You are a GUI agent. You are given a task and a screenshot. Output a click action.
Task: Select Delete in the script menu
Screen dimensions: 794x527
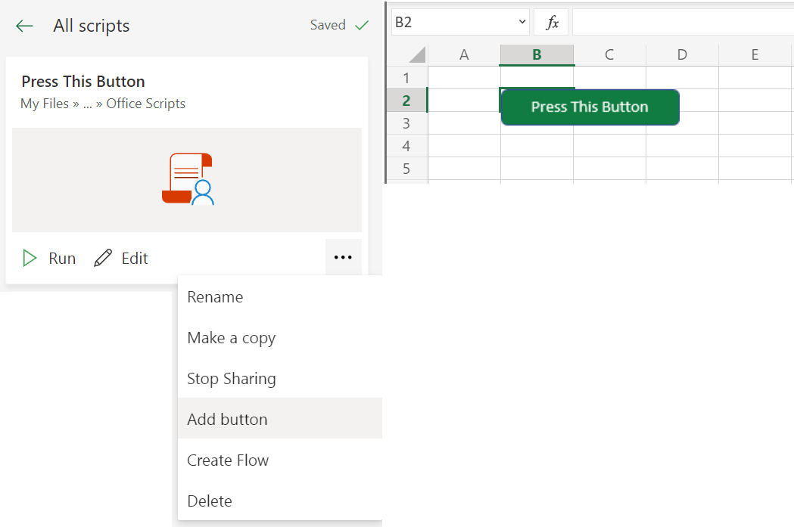[x=210, y=501]
